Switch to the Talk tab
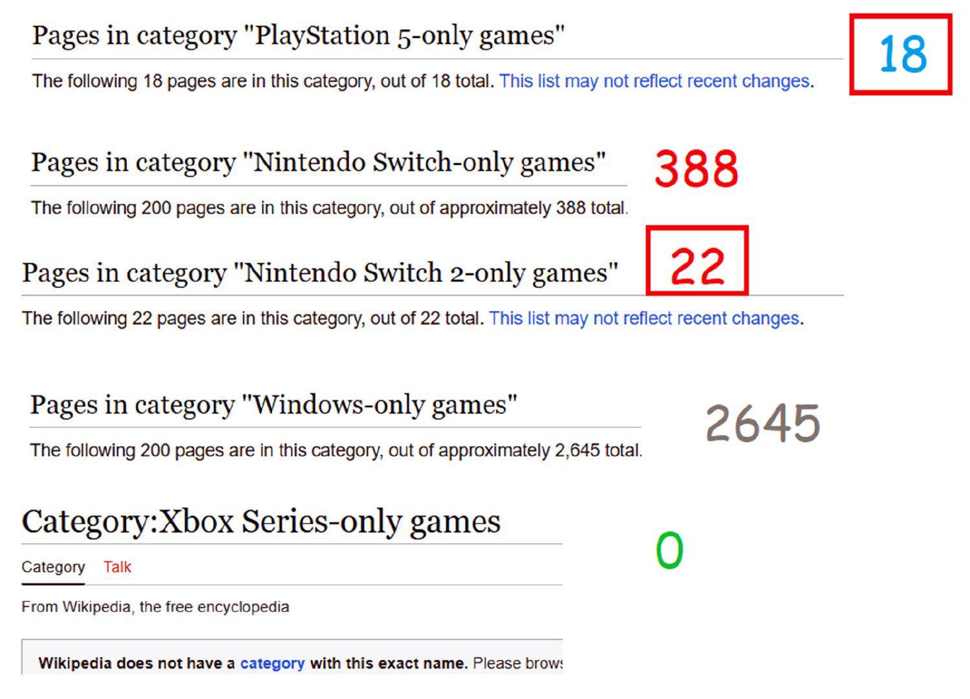The image size is (970, 699). tap(117, 567)
